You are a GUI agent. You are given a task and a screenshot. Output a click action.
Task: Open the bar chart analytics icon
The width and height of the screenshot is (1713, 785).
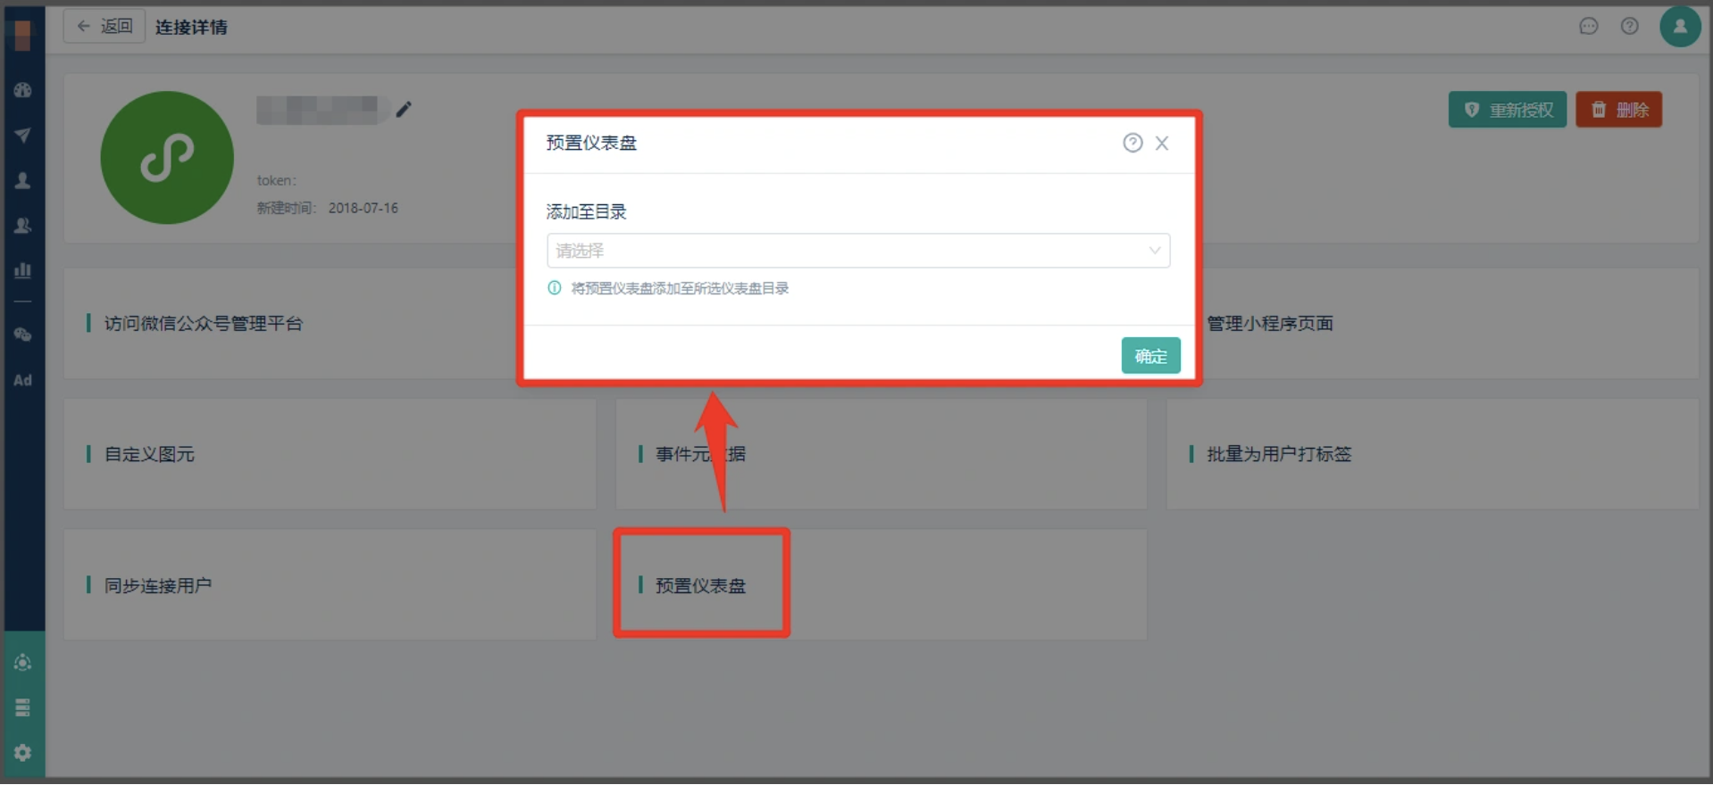[23, 270]
